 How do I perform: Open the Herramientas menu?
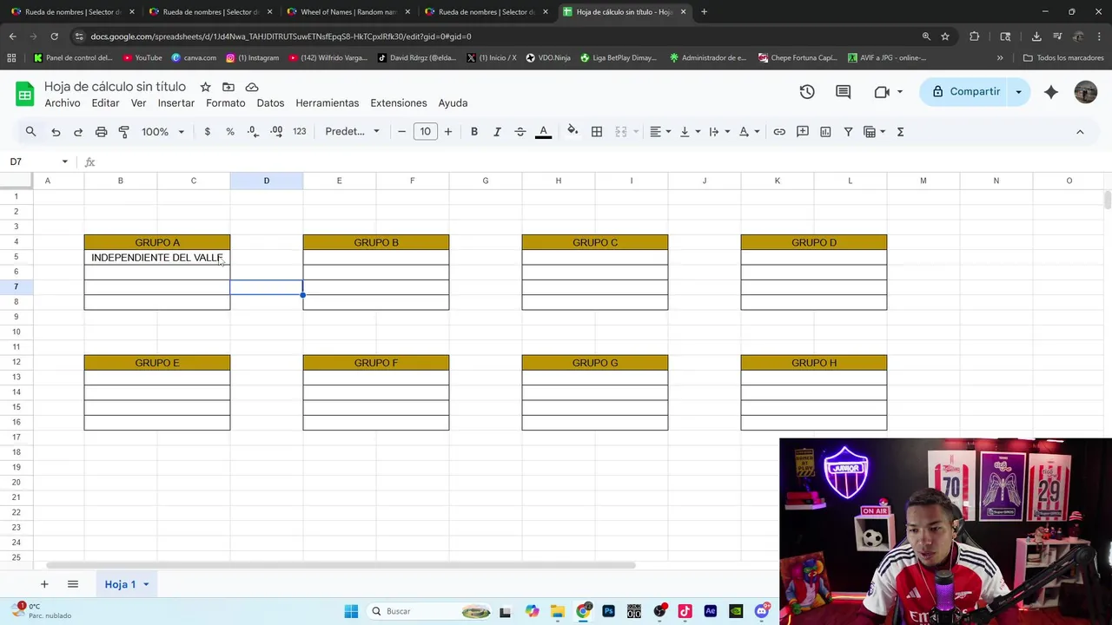328,103
